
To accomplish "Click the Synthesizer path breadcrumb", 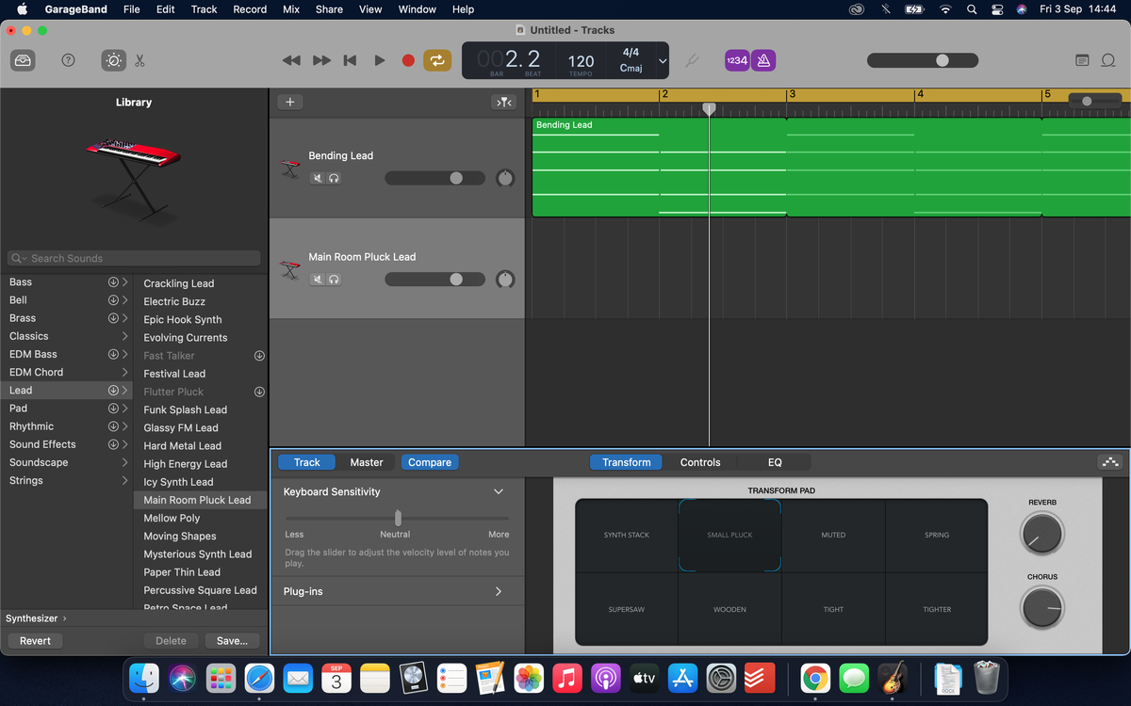I will click(32, 618).
